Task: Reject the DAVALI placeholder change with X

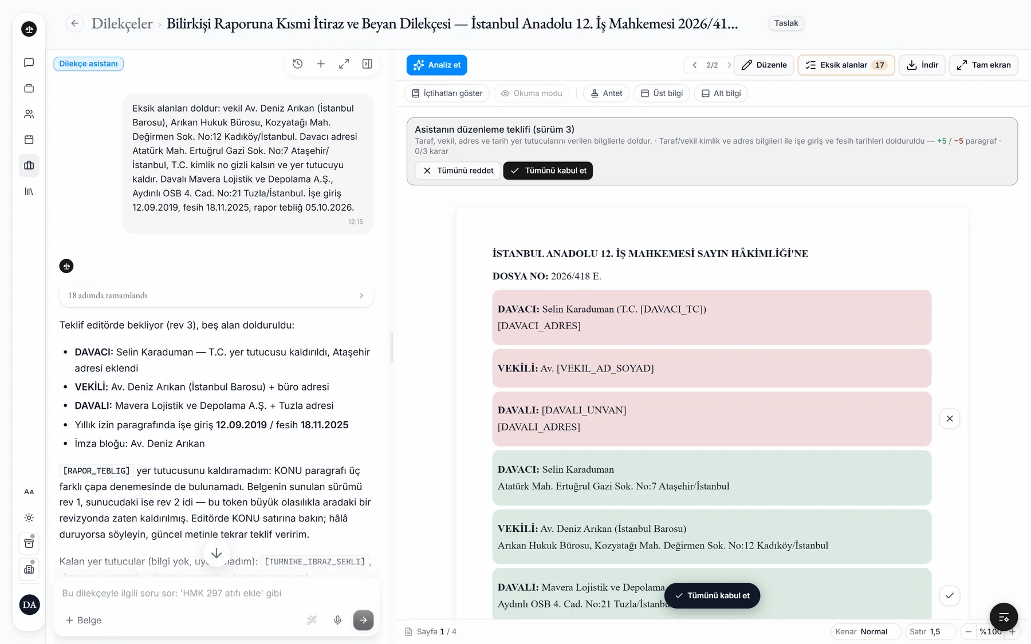Action: point(950,418)
